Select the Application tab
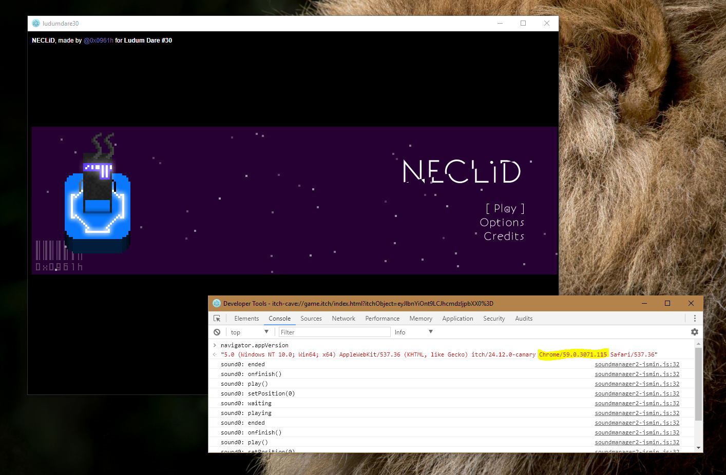The width and height of the screenshot is (726, 475). pyautogui.click(x=457, y=319)
